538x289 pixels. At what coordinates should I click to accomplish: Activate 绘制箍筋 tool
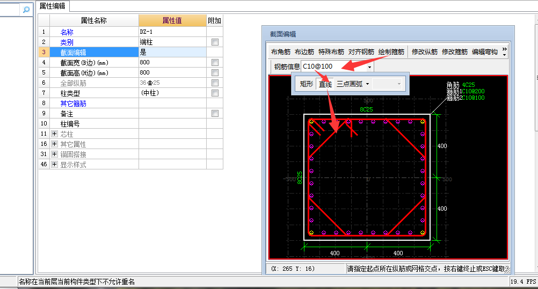click(x=391, y=52)
